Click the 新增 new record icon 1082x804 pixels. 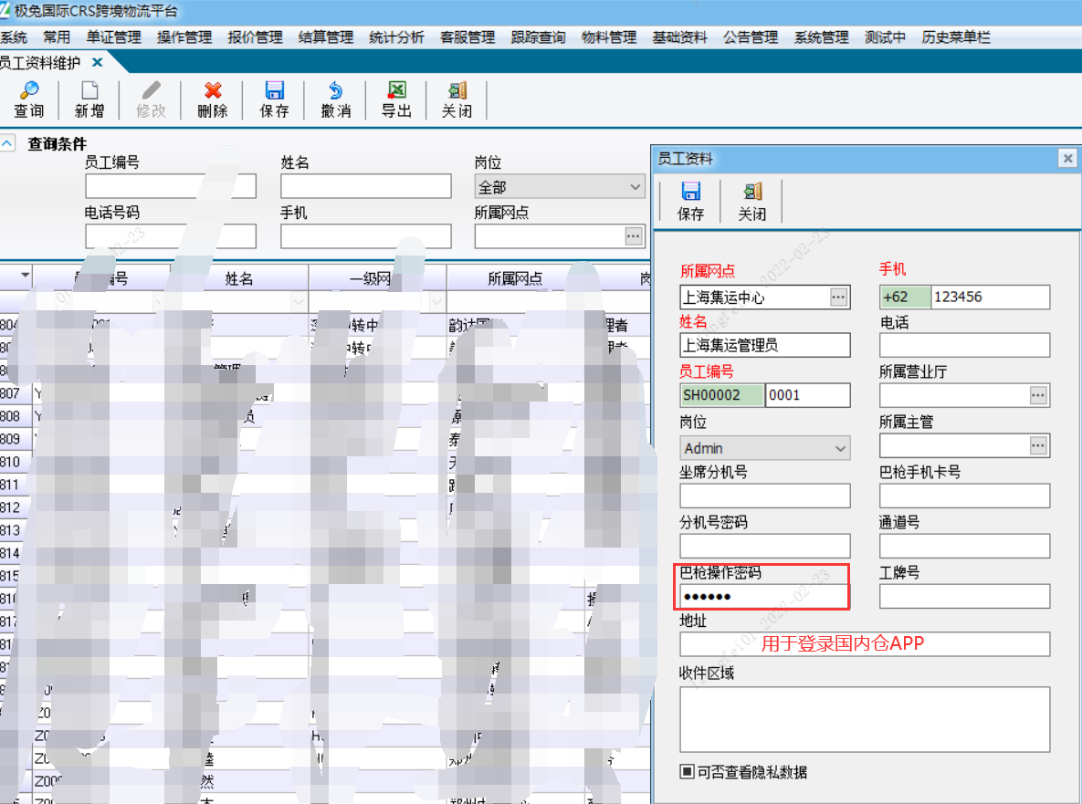[x=89, y=100]
